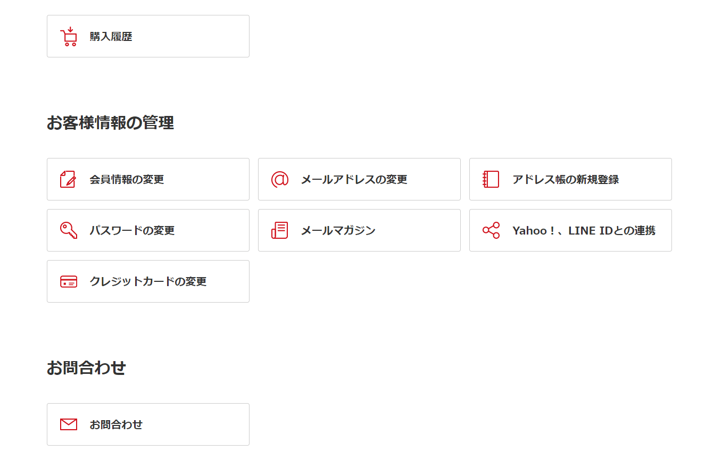
Task: Click the @ icon for email address change
Action: [x=279, y=179]
